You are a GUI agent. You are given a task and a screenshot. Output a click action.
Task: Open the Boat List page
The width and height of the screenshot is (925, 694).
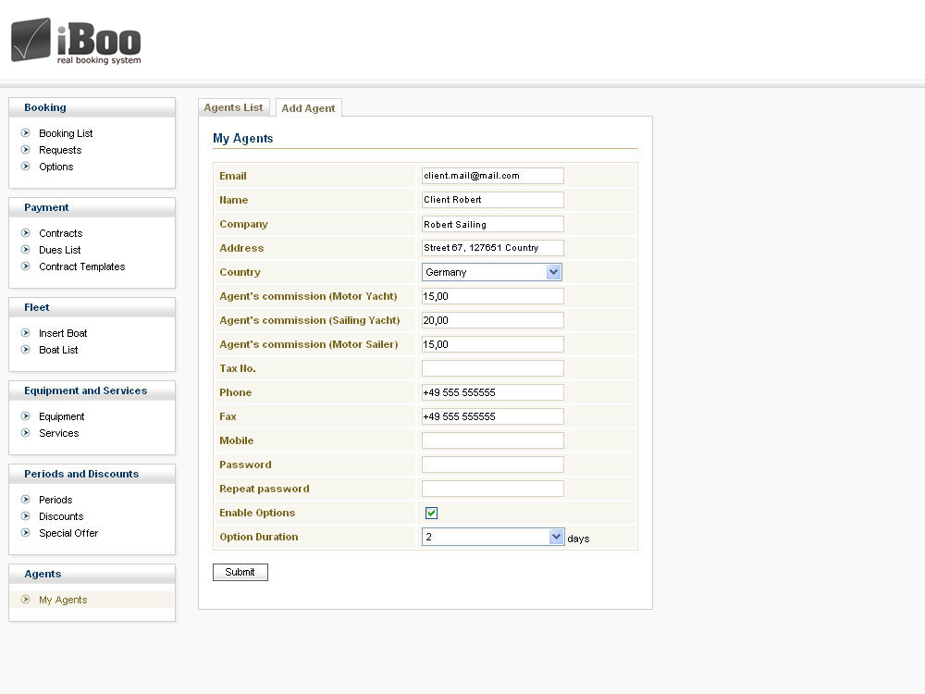coord(58,350)
